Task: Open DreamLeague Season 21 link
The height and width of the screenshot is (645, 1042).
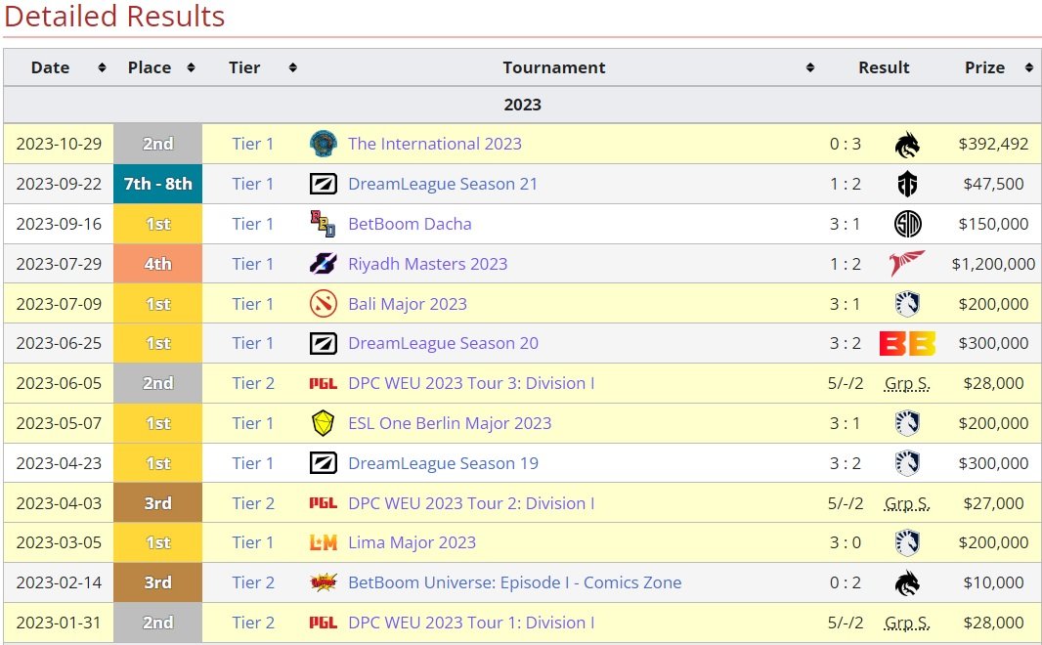Action: click(x=443, y=184)
